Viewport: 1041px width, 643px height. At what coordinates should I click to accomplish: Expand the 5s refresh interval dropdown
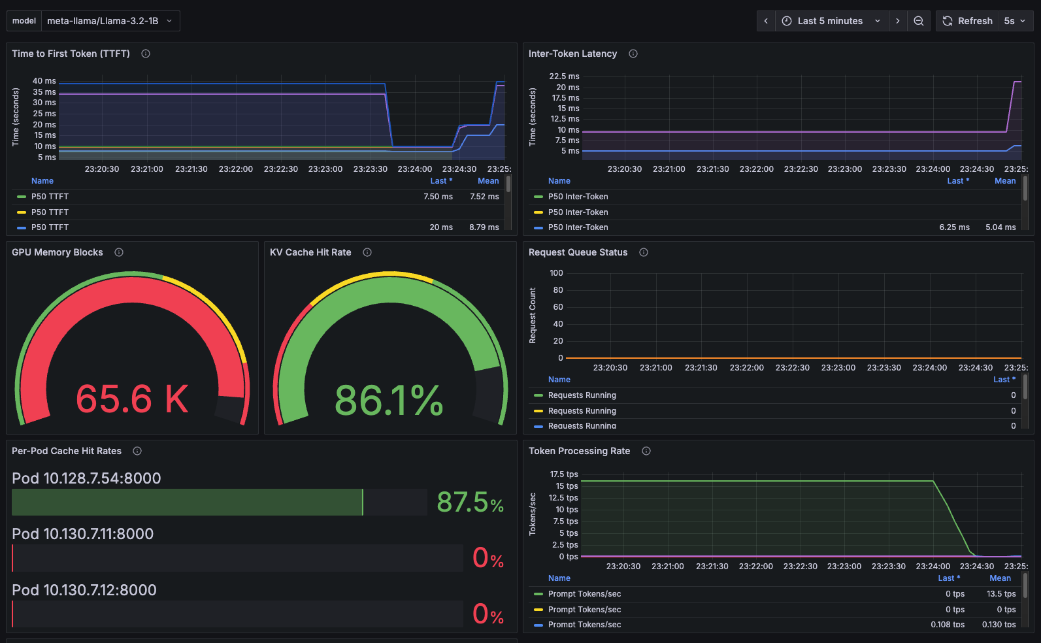(x=1015, y=21)
